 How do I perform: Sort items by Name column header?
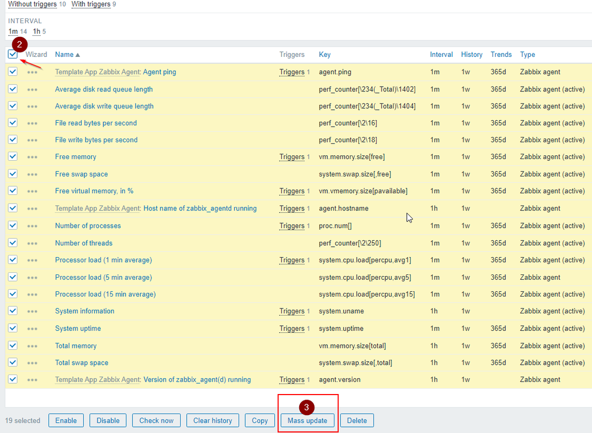click(67, 54)
